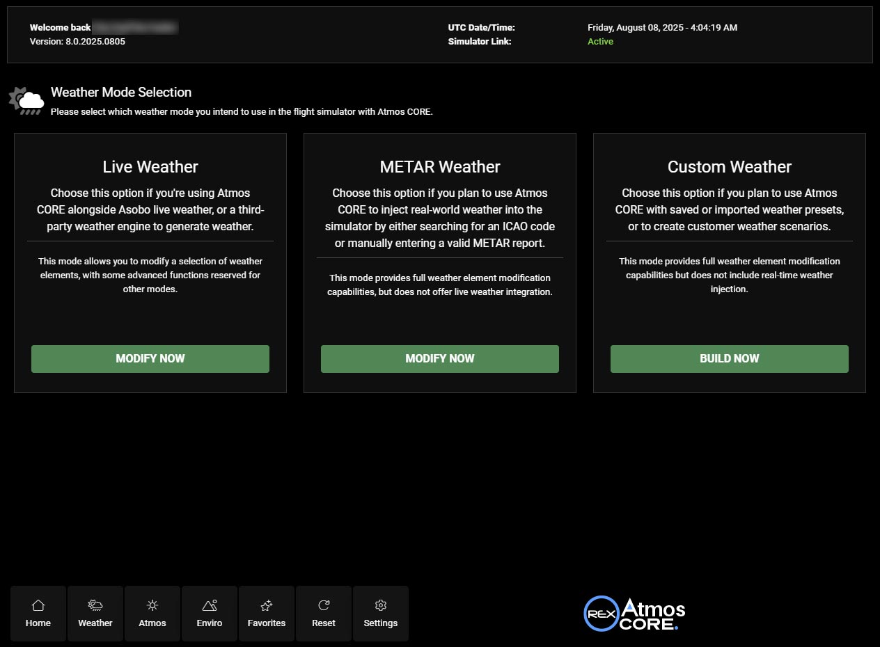Click the Reset refresh icon
This screenshot has width=880, height=647.
click(x=323, y=605)
